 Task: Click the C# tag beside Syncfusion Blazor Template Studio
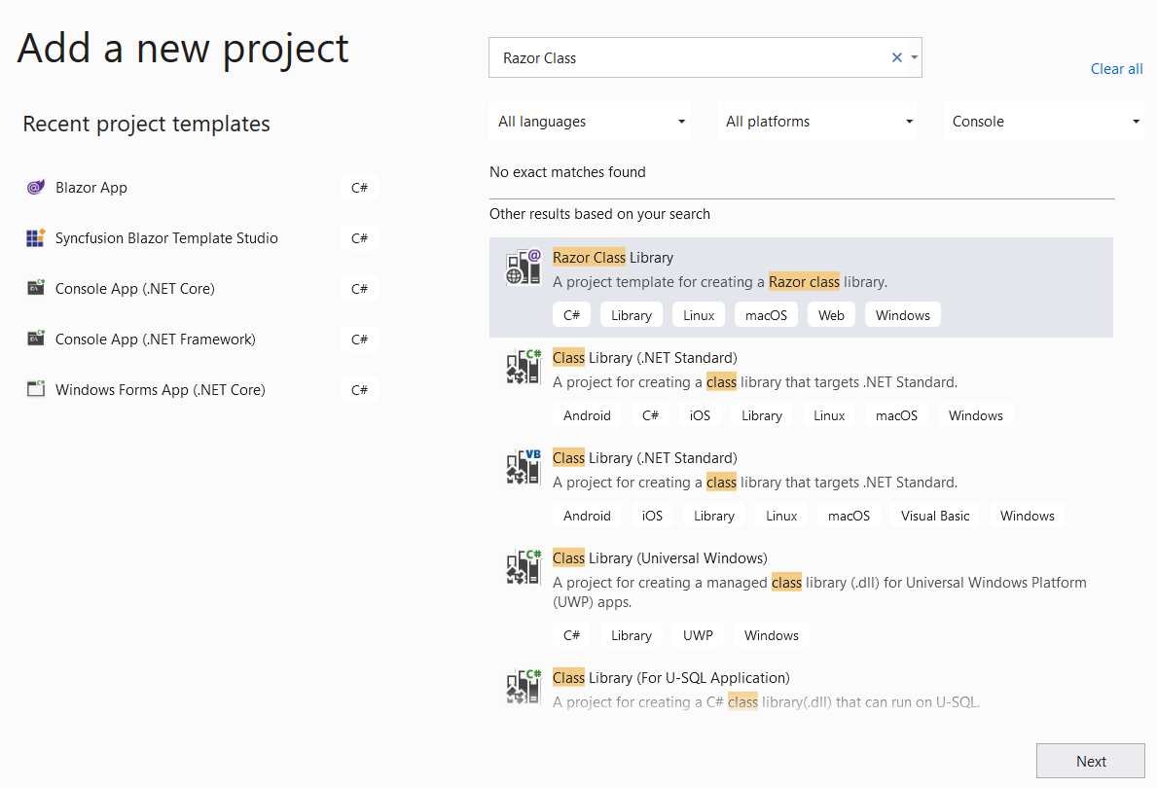point(359,238)
